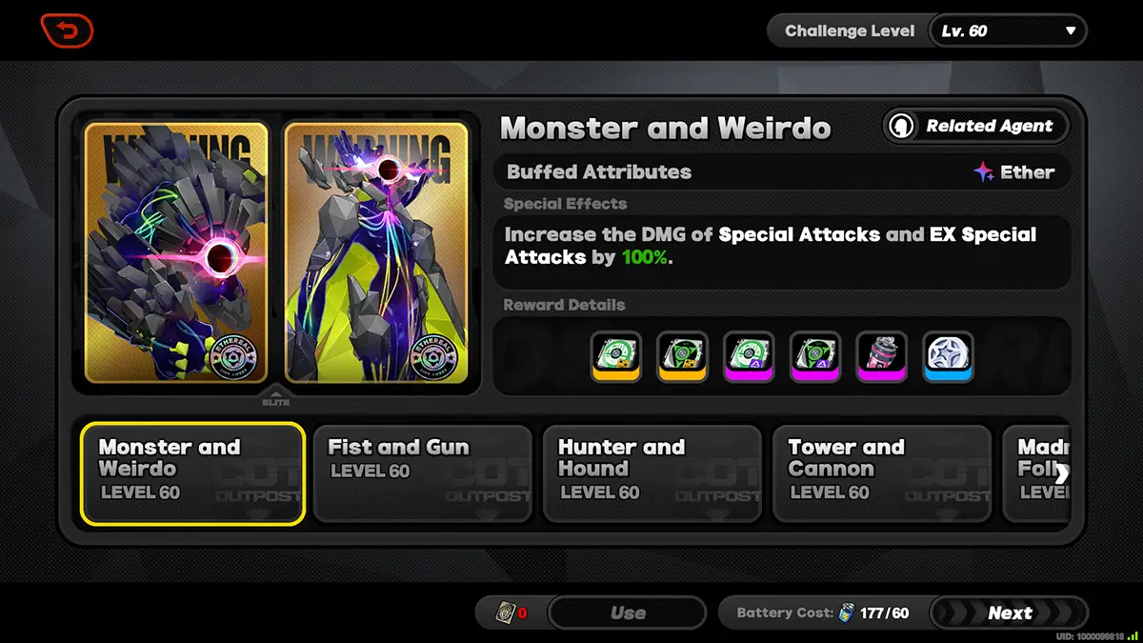Select the pink canister reward icon
The width and height of the screenshot is (1143, 643).
coord(882,356)
